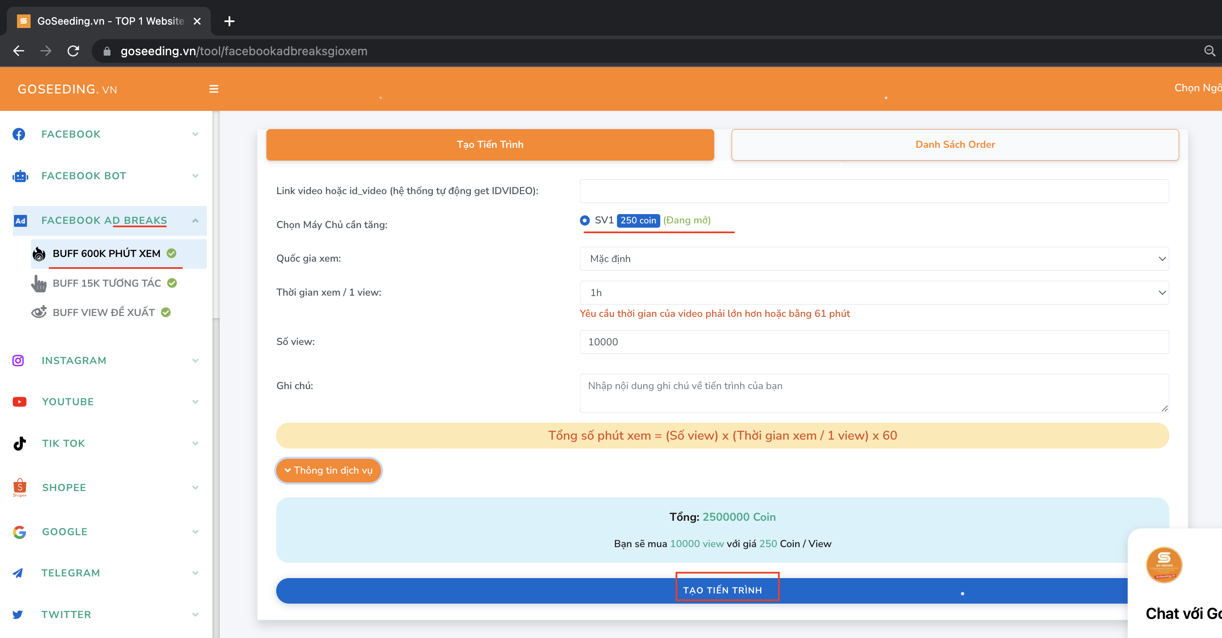Click the GoSeeding chat support icon

[1164, 565]
